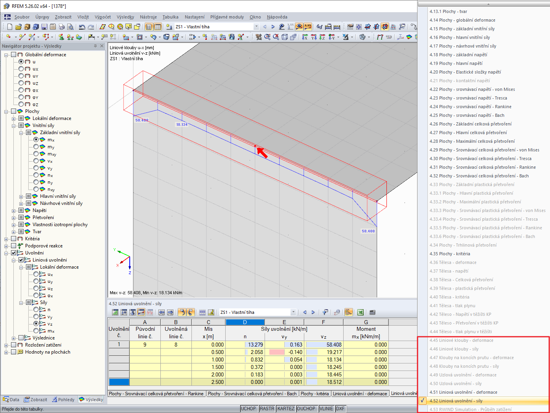550x413 pixels.
Task: Open the Výsledky menu
Action: tap(125, 17)
